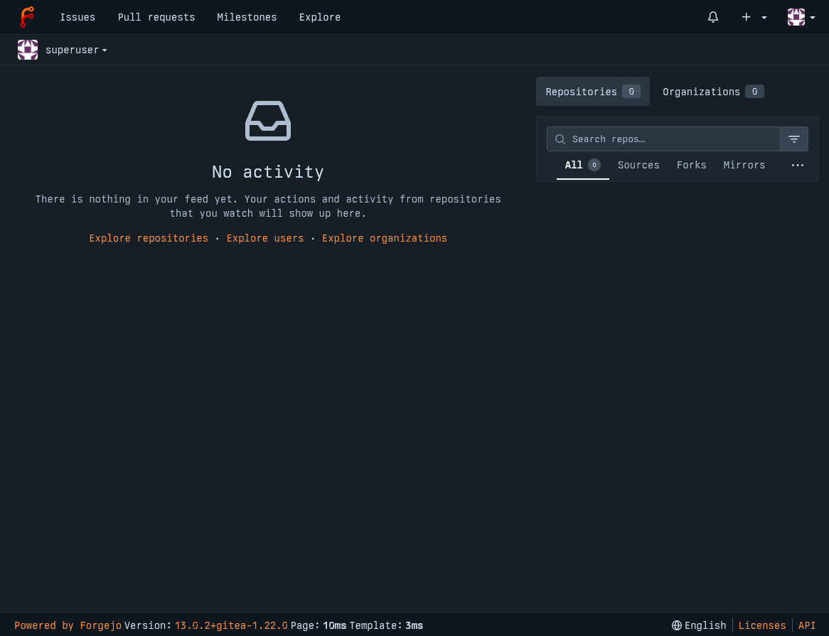Click the search magnifier icon
This screenshot has height=636, width=829.
[560, 139]
